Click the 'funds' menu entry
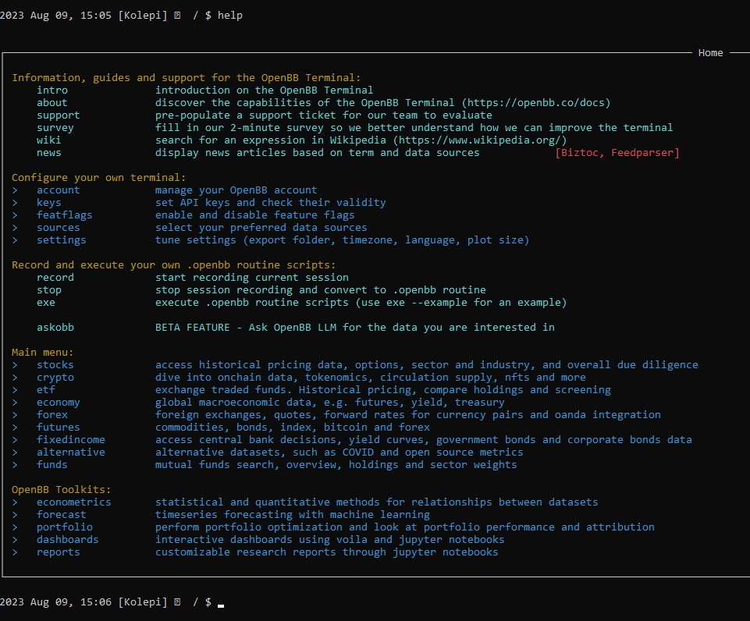This screenshot has width=750, height=621. tap(52, 464)
